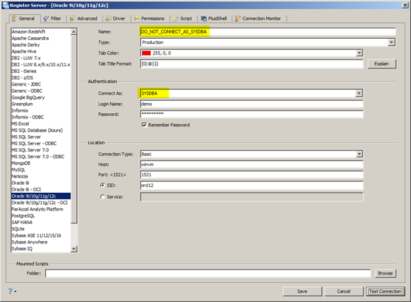This screenshot has height=302, width=411.
Task: Open the Advanced tab
Action: pos(84,18)
